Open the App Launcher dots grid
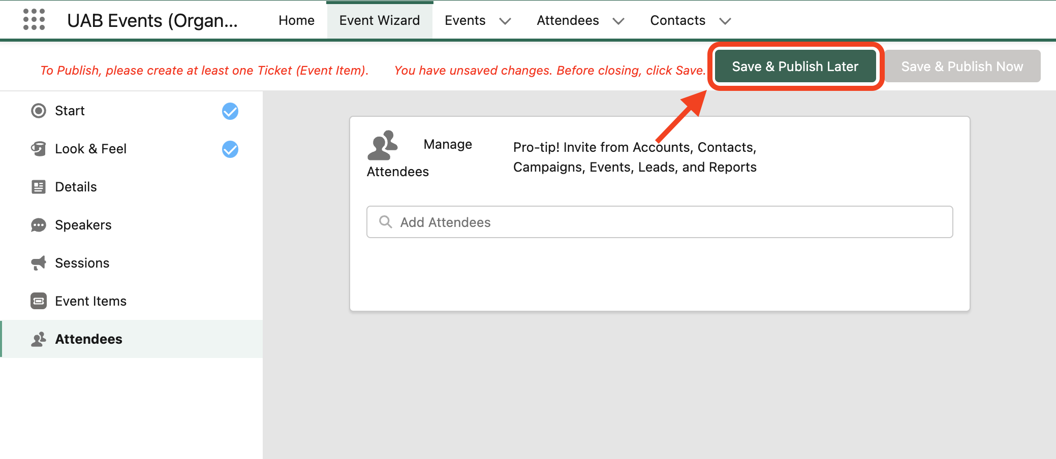Image resolution: width=1056 pixels, height=459 pixels. coord(34,20)
